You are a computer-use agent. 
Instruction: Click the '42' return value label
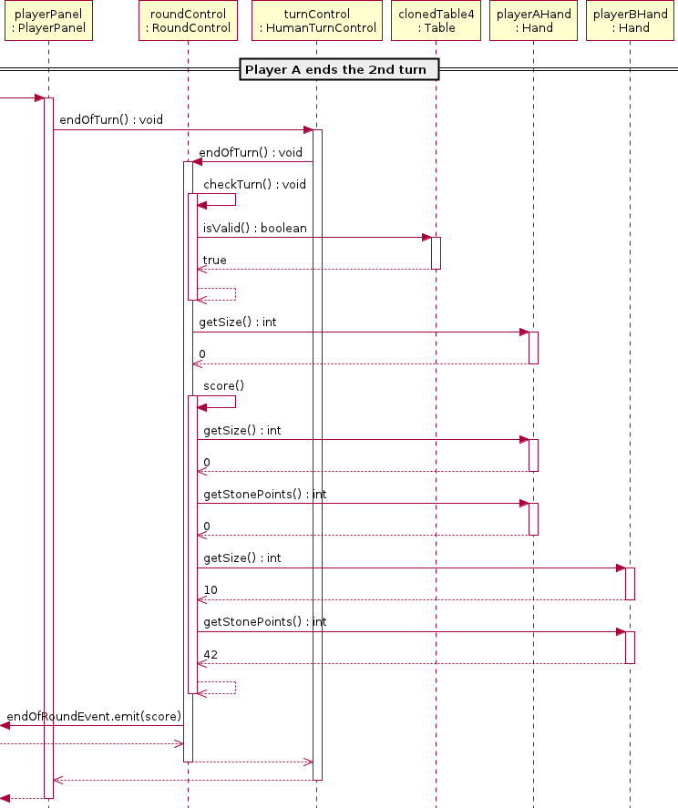pyautogui.click(x=211, y=654)
